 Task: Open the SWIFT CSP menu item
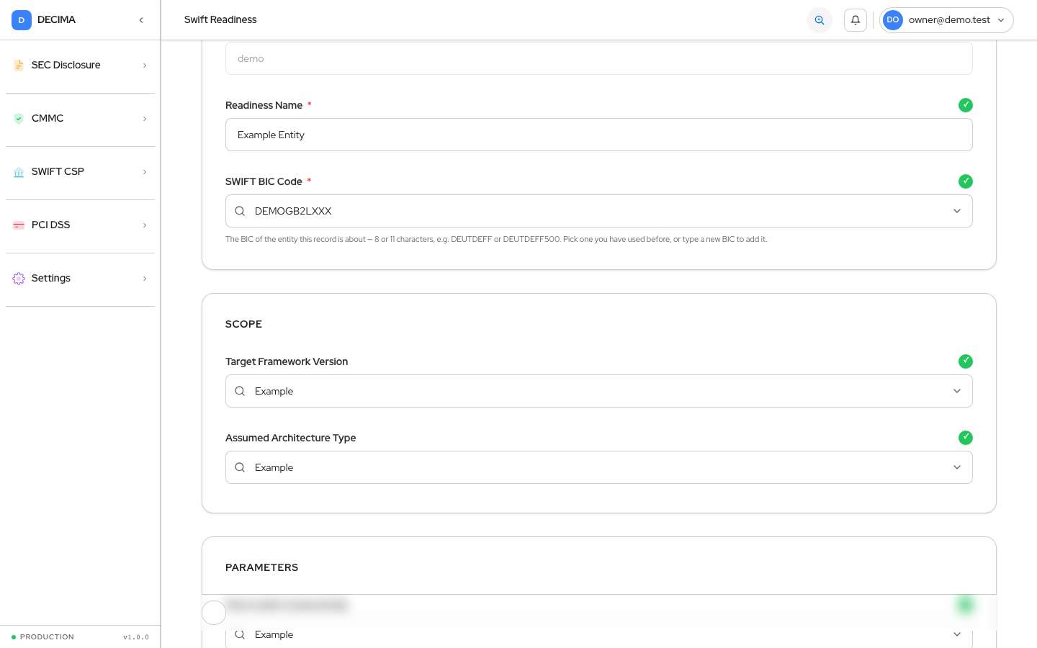click(x=80, y=172)
